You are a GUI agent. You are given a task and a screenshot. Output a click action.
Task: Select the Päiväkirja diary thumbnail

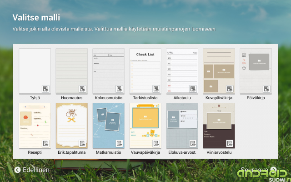pos(256,71)
